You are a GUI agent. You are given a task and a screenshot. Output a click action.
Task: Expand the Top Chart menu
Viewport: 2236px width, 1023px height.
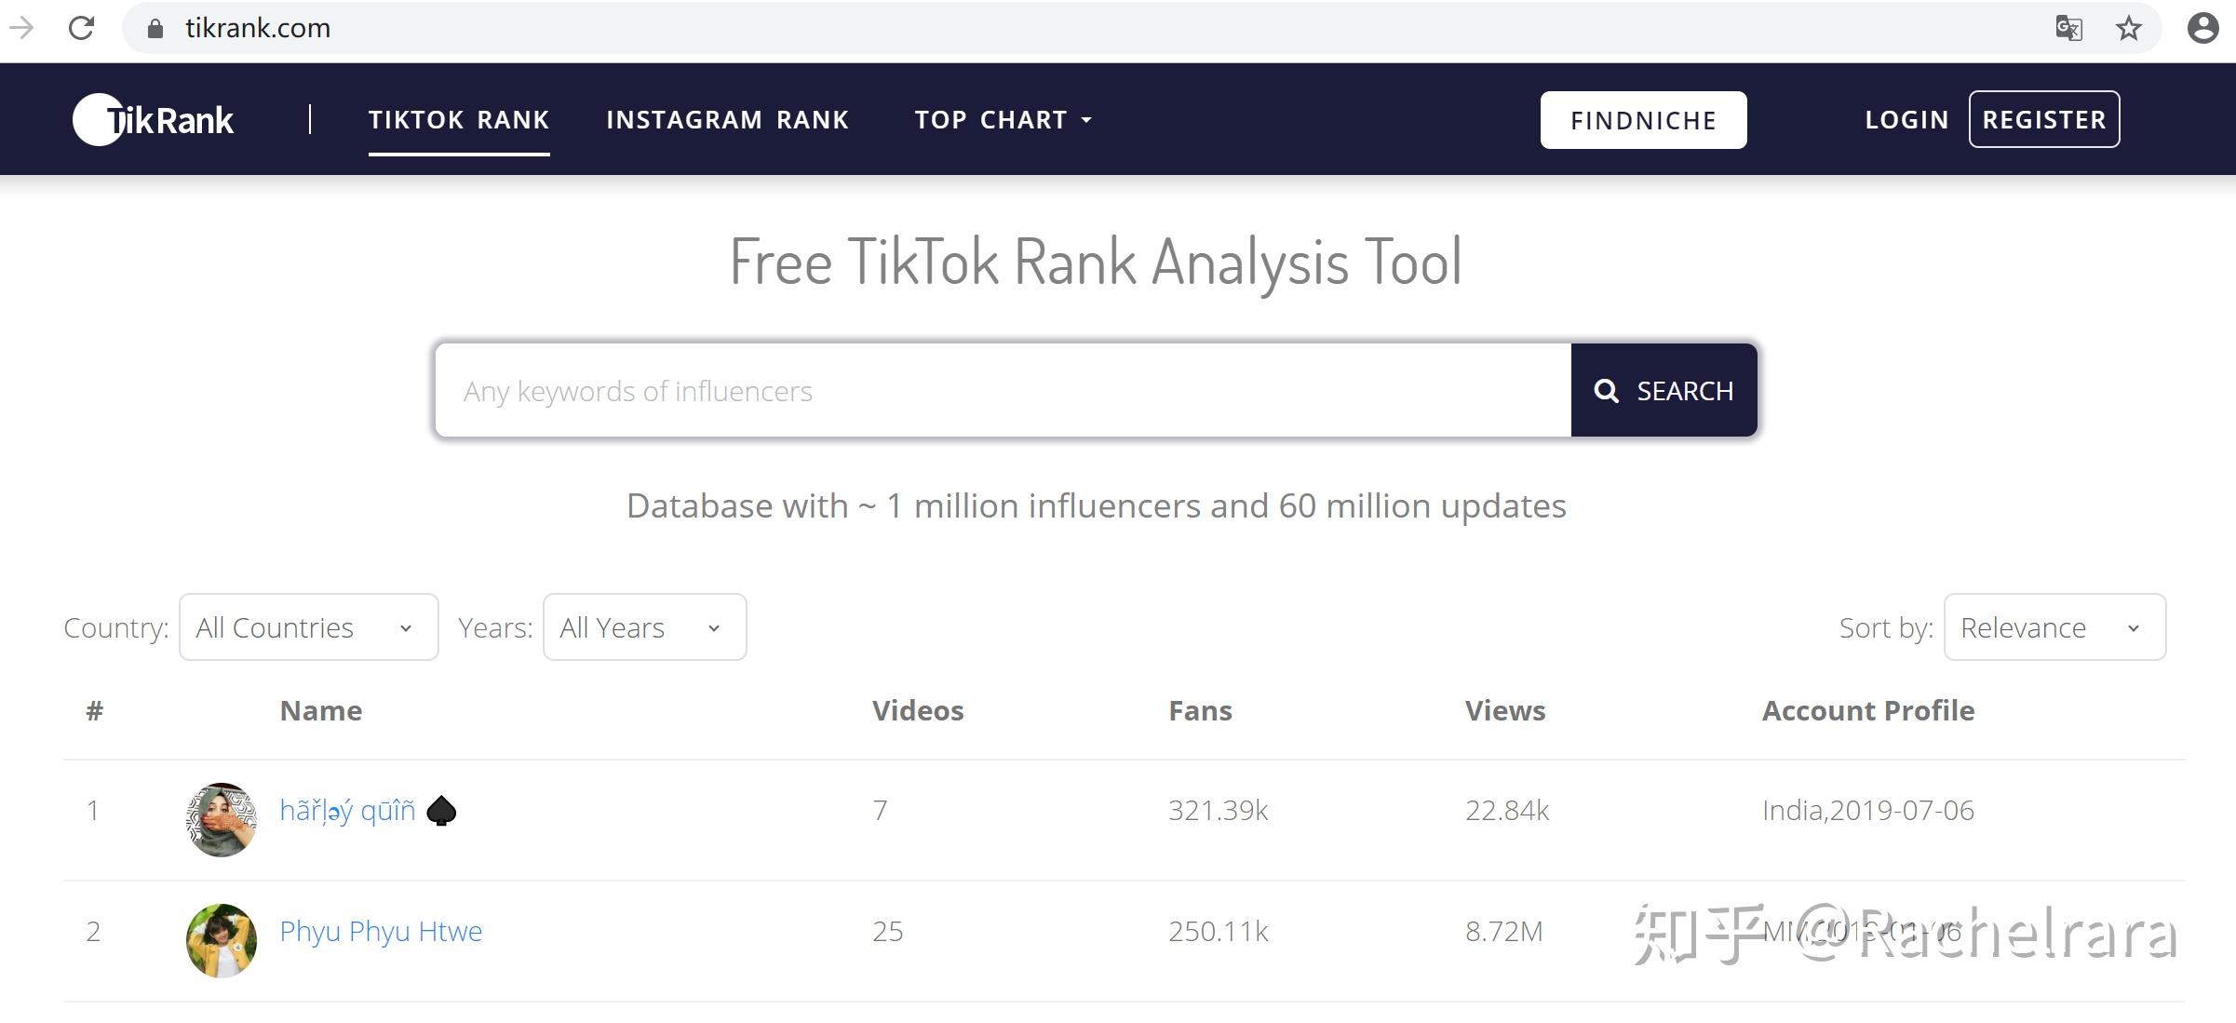1004,120
